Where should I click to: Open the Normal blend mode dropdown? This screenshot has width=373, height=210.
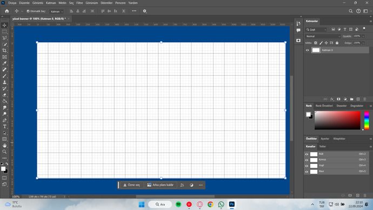323,36
